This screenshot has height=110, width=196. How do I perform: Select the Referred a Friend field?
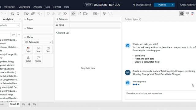pyautogui.click(x=7, y=69)
